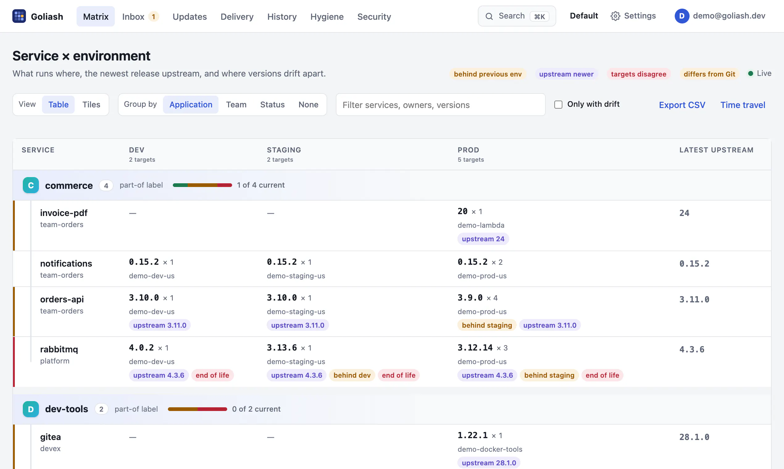Group by Status

pos(272,105)
